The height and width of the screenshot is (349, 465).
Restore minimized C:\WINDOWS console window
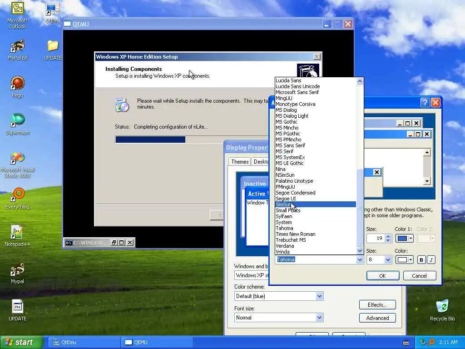(114, 243)
